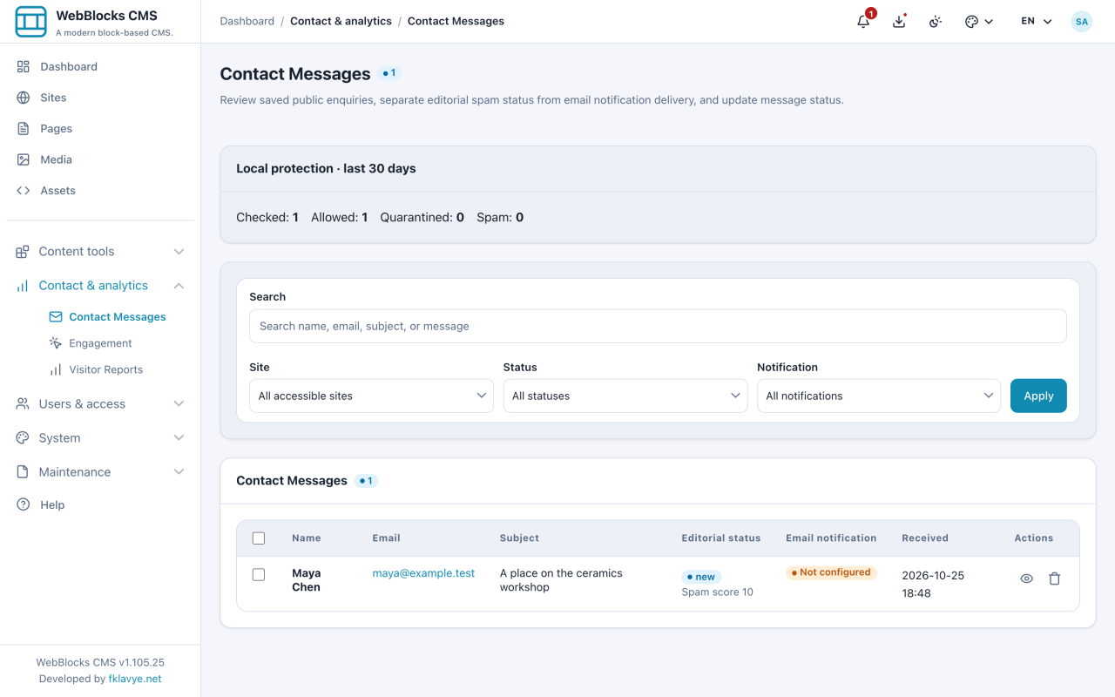Open the color palette theme menu

point(979,22)
